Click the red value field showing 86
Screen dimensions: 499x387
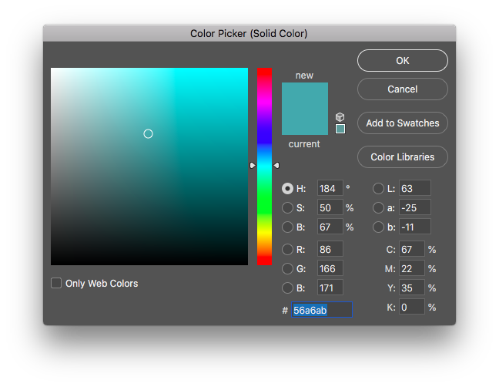[x=330, y=249]
